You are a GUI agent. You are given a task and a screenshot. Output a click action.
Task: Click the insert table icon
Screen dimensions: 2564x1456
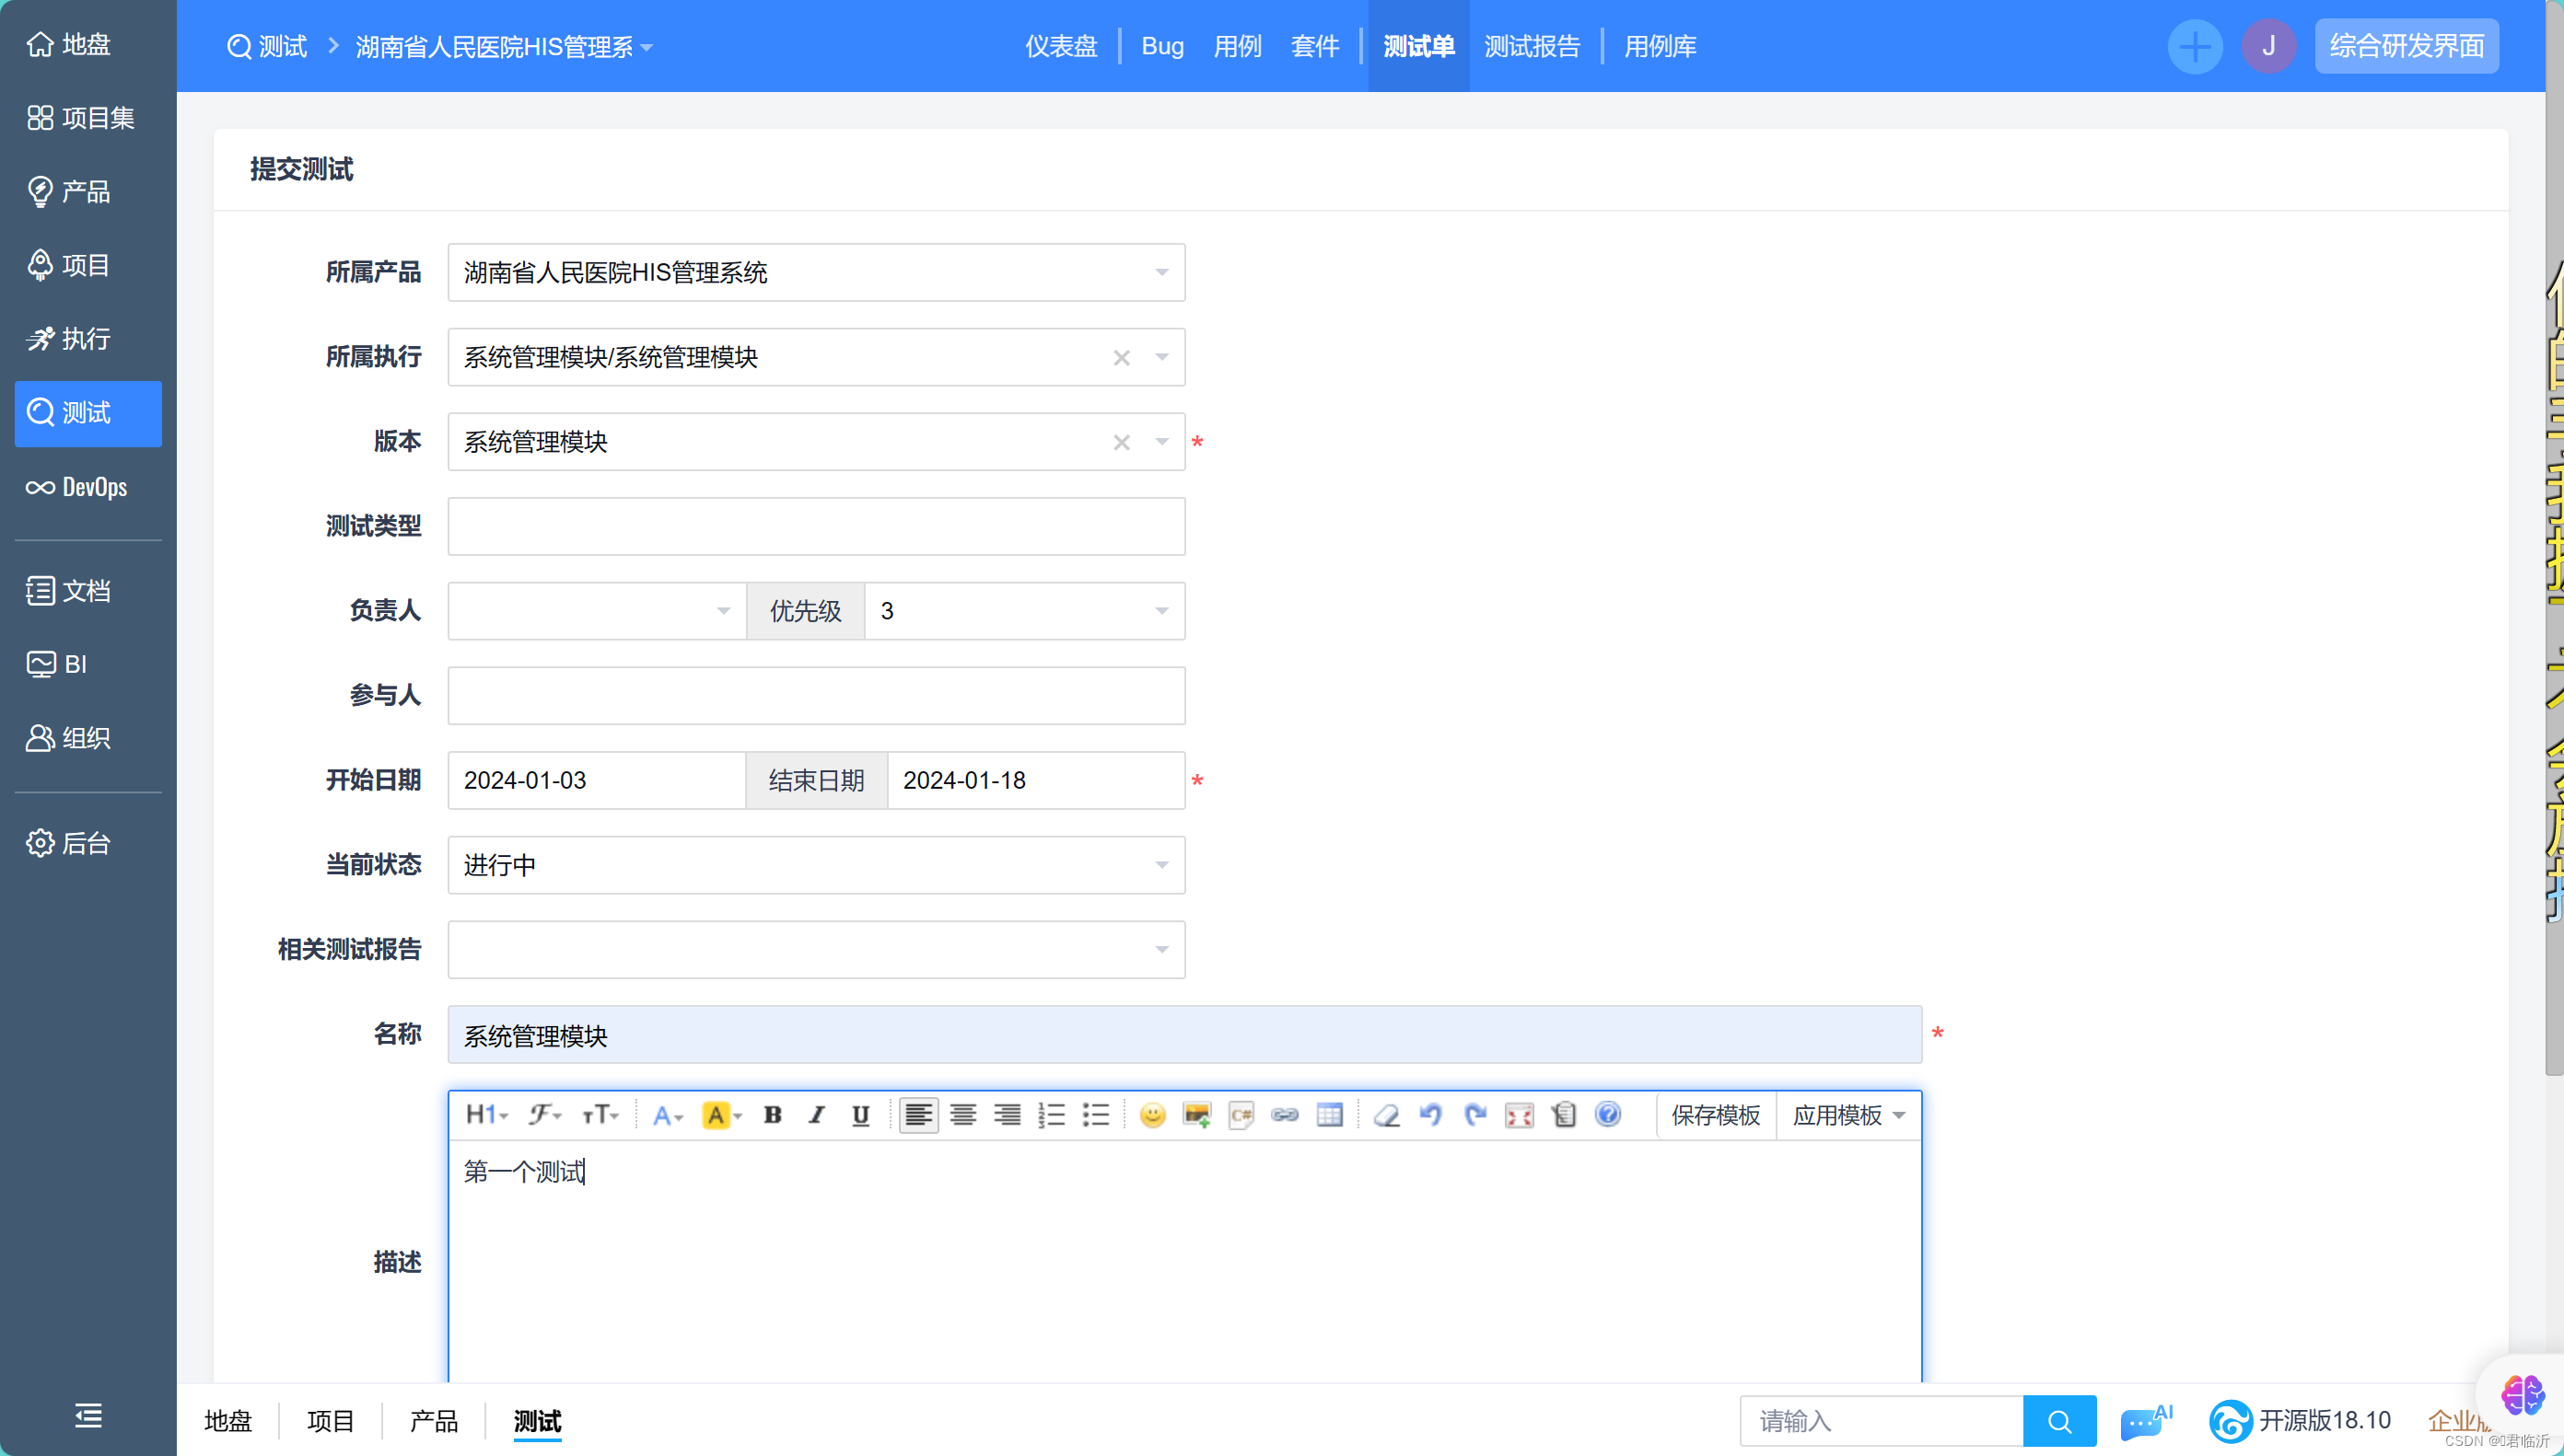coord(1330,1115)
